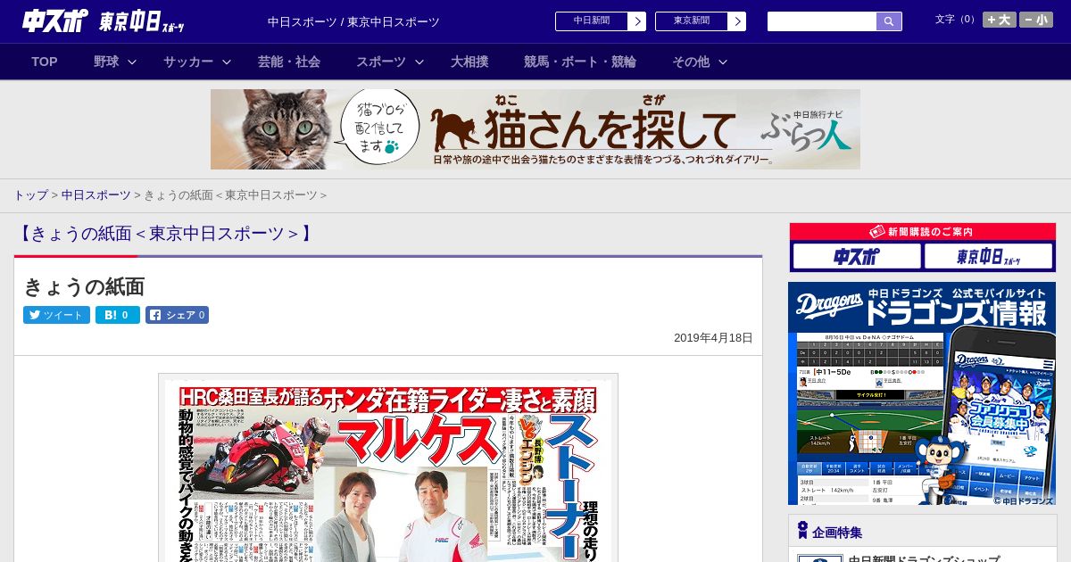Click the 東京中日スポーツ subscription button
This screenshot has width=1071, height=562.
click(988, 257)
